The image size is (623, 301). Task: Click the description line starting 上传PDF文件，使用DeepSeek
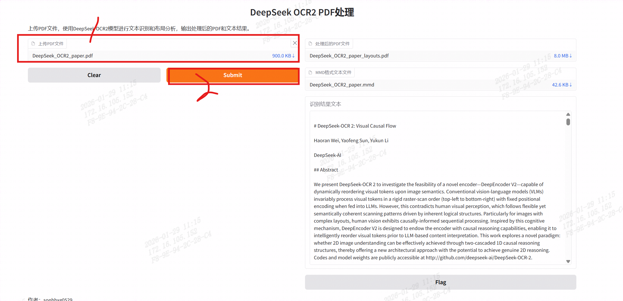(x=139, y=28)
